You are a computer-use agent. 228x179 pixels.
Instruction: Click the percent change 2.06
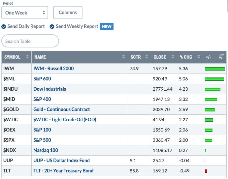coord(183,130)
